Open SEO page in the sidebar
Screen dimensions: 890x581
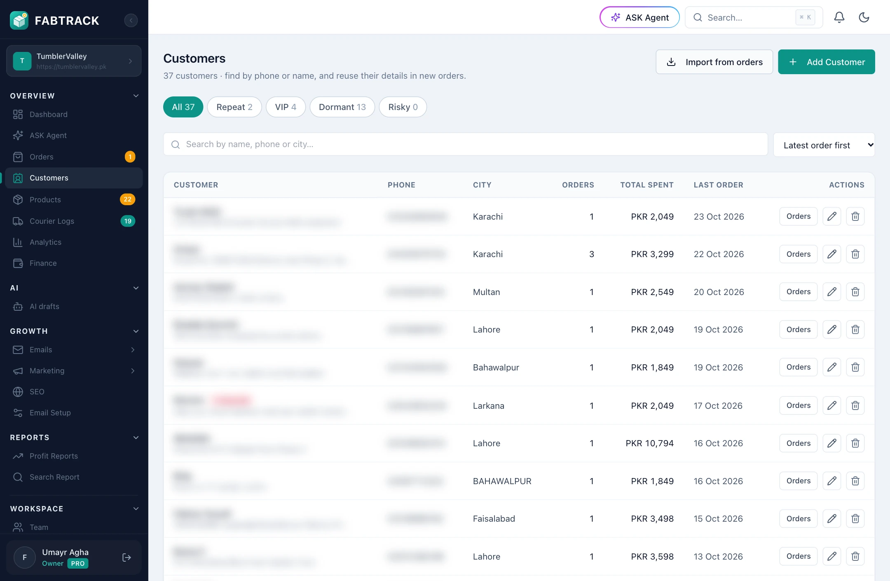click(74, 391)
